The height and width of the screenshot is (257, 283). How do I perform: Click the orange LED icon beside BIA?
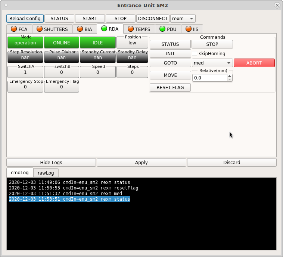coord(80,29)
